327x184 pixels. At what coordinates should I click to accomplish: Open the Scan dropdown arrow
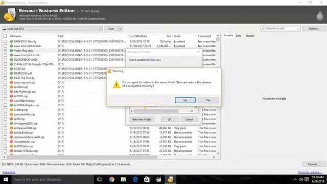(120, 29)
